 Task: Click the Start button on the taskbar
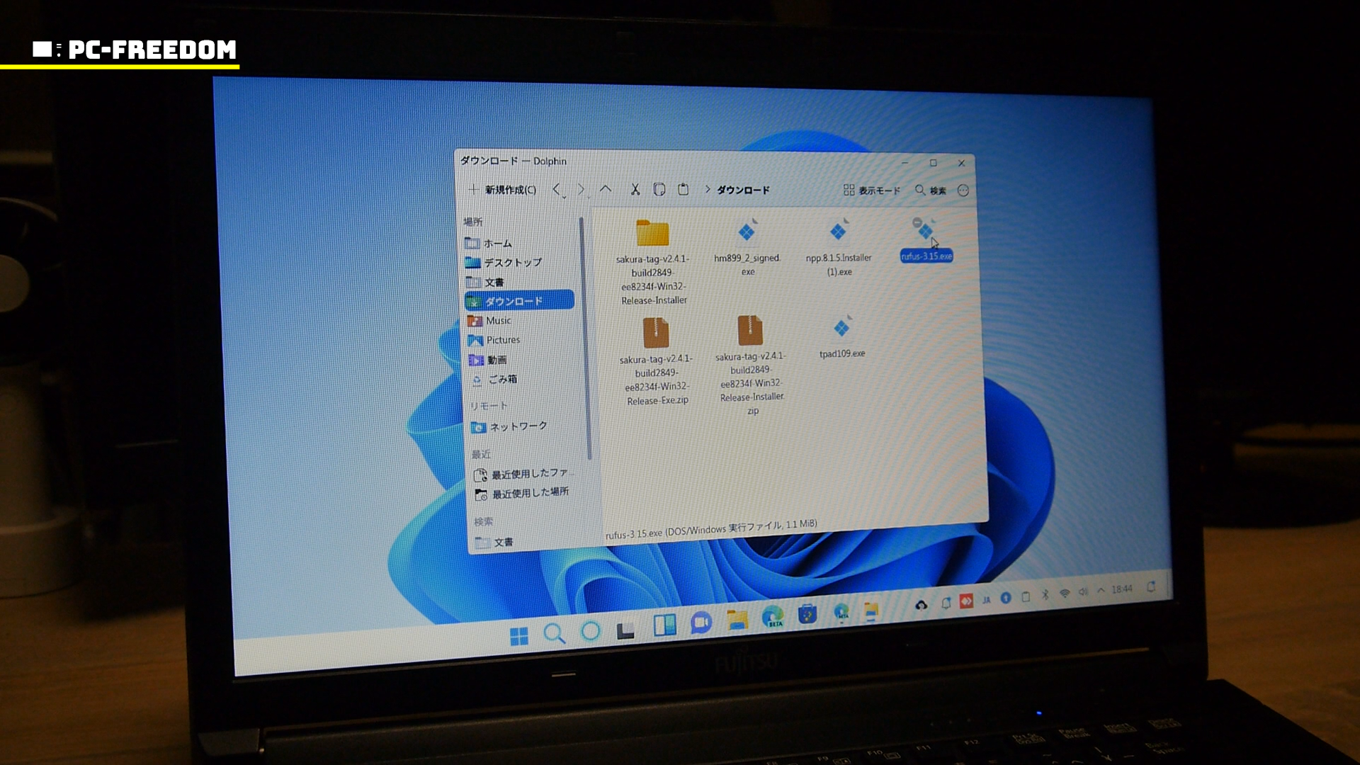coord(519,635)
